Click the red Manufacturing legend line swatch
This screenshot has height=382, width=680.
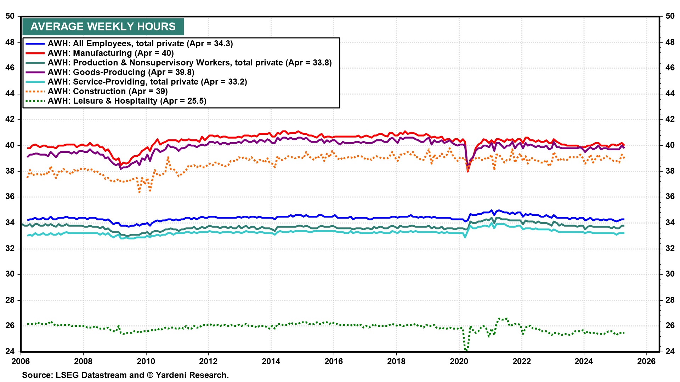pyautogui.click(x=35, y=53)
